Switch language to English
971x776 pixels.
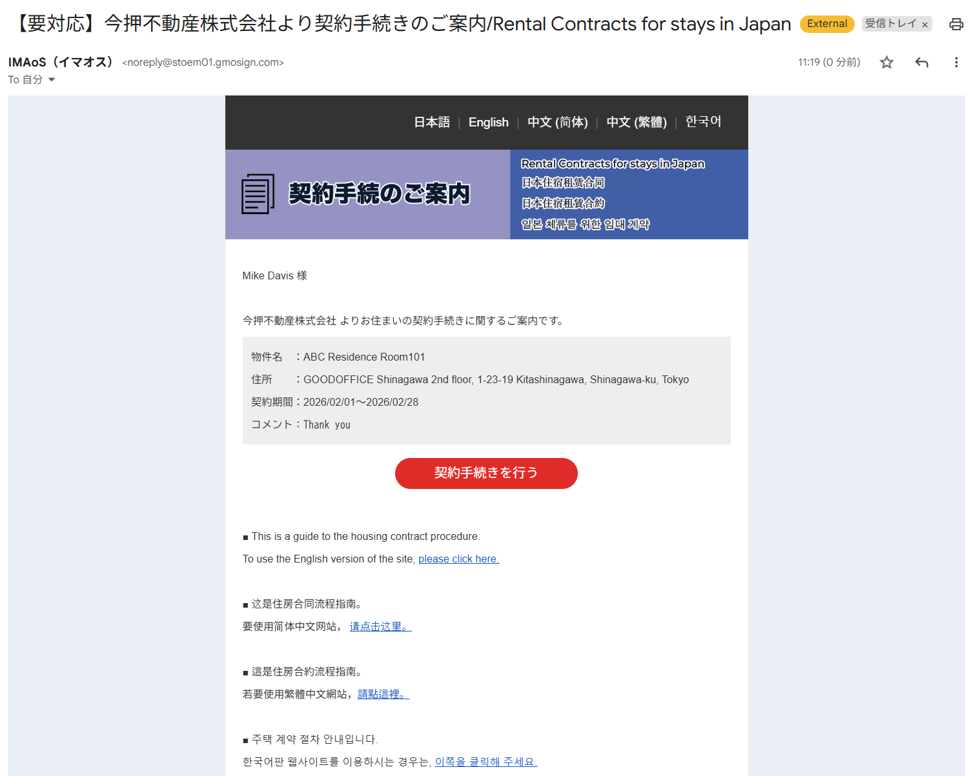tap(488, 123)
